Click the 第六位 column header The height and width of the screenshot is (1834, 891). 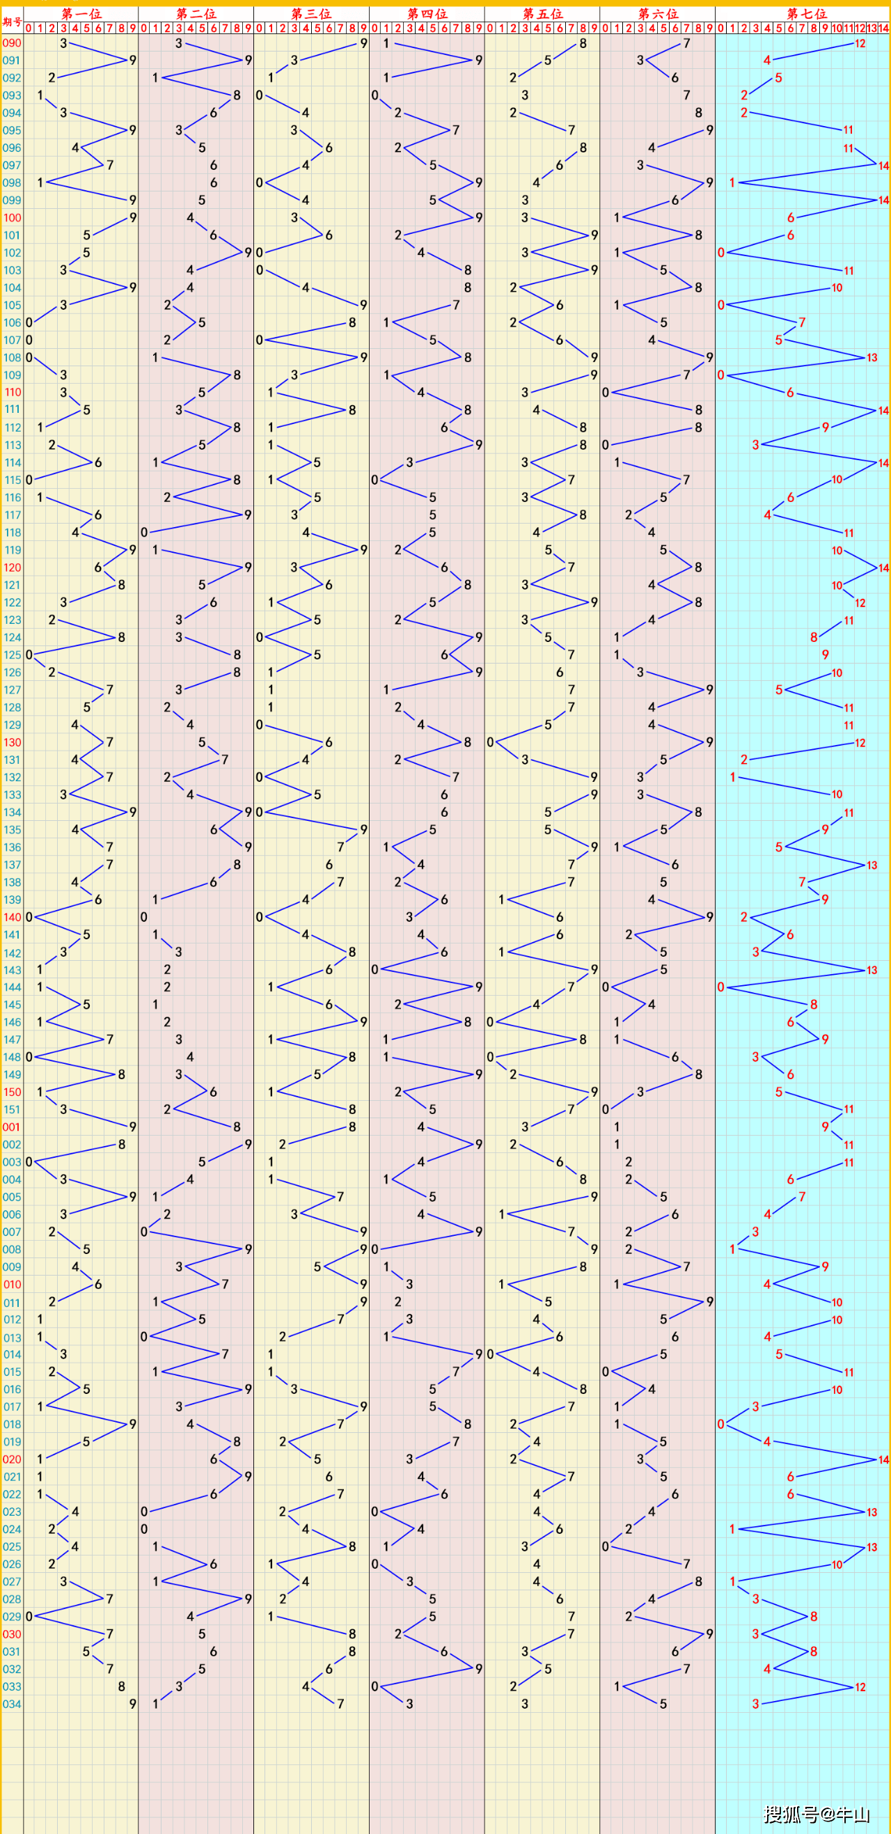coord(658,13)
